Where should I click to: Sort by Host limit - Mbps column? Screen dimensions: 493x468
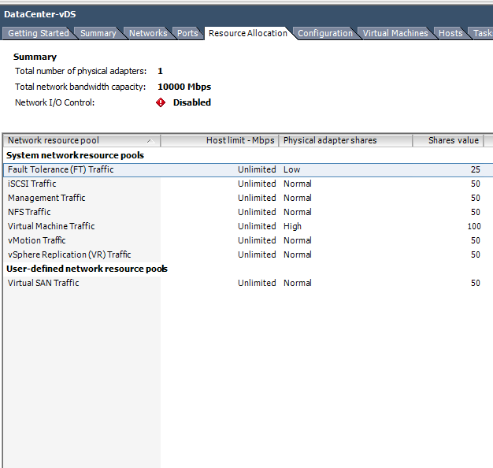click(220, 140)
